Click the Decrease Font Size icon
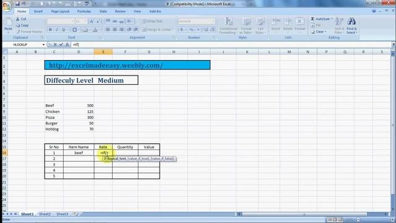 (98, 21)
